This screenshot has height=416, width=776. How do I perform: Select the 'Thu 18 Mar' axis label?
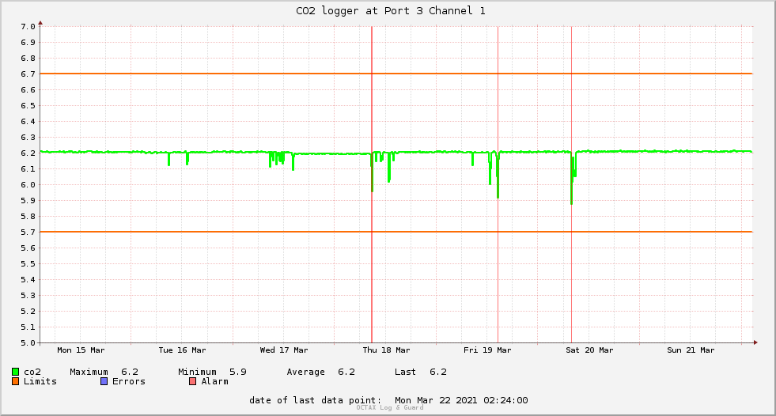(x=386, y=350)
